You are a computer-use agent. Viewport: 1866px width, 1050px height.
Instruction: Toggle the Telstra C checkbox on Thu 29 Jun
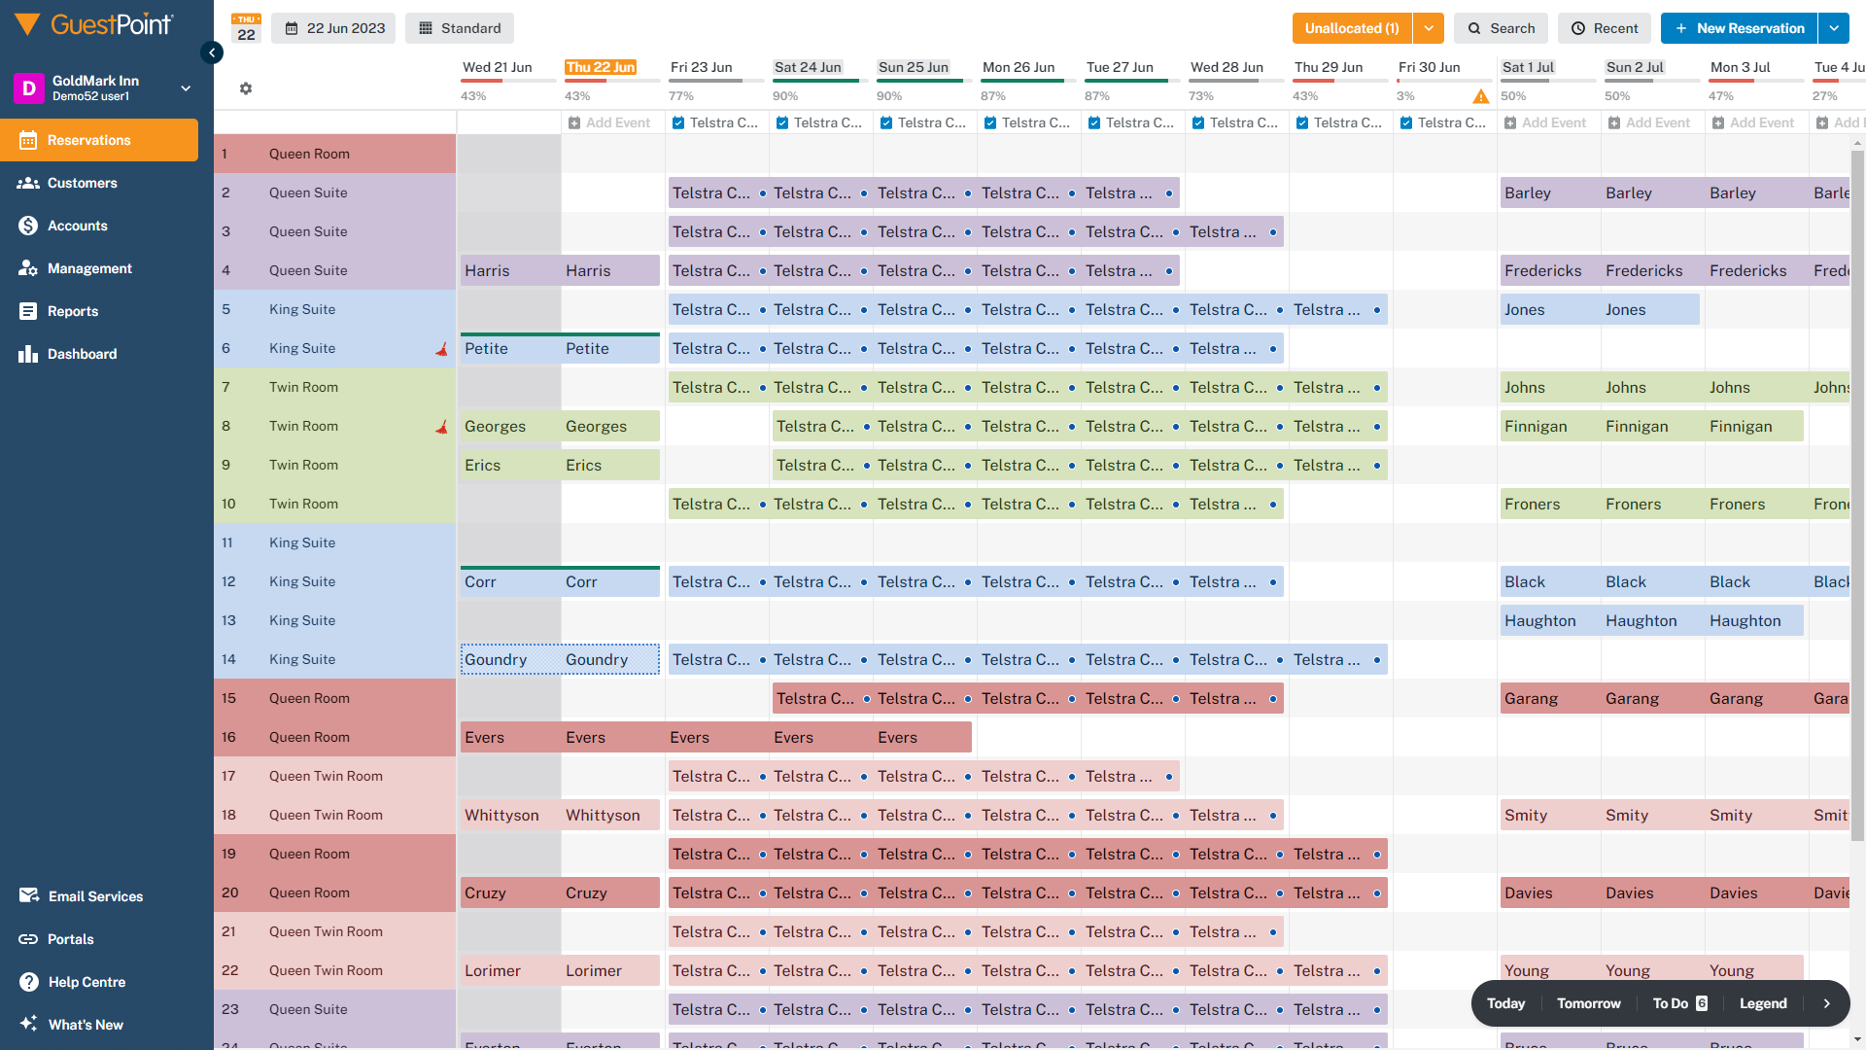[x=1301, y=122]
